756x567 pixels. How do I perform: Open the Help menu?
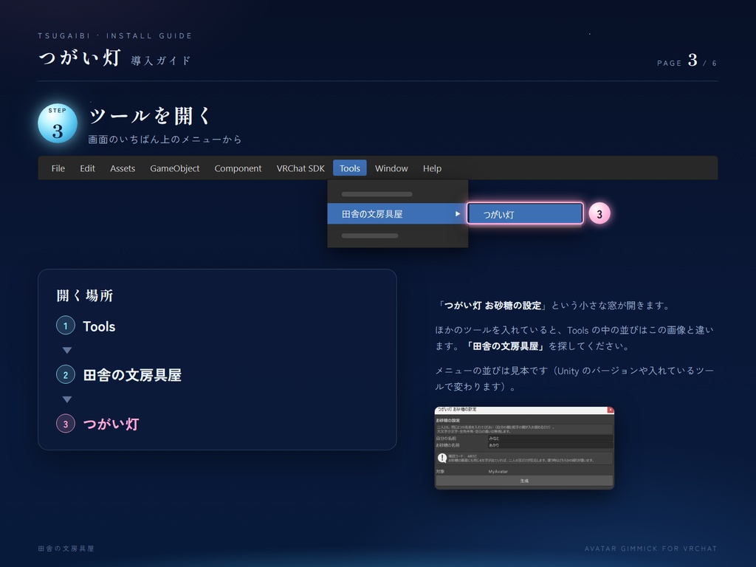[432, 168]
